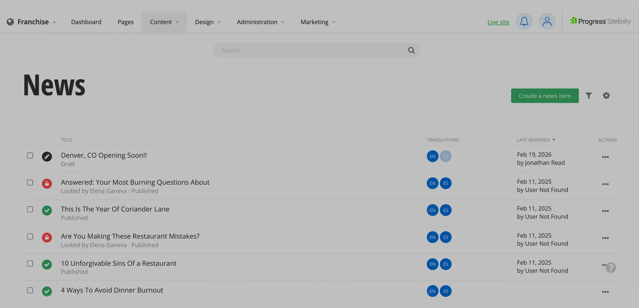639x308 pixels.
Task: Open the help question mark icon
Action: (x=611, y=268)
